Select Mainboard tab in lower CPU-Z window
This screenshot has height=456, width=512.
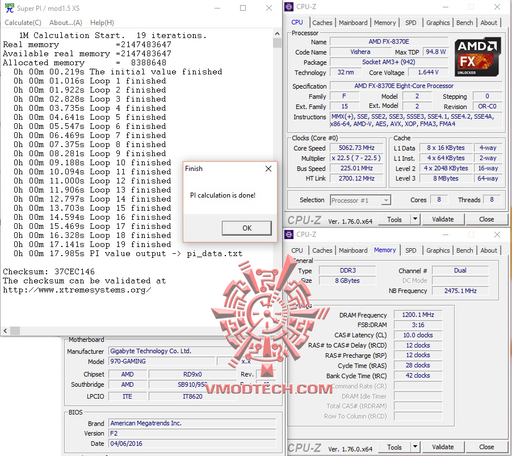[353, 250]
